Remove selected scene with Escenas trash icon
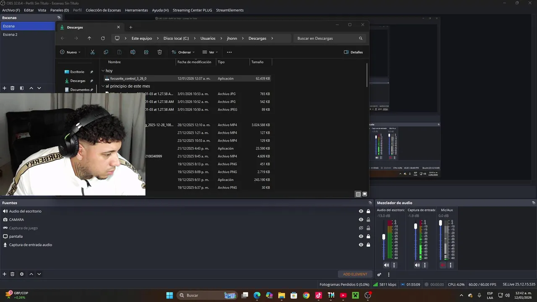The width and height of the screenshot is (537, 302). coord(13,88)
